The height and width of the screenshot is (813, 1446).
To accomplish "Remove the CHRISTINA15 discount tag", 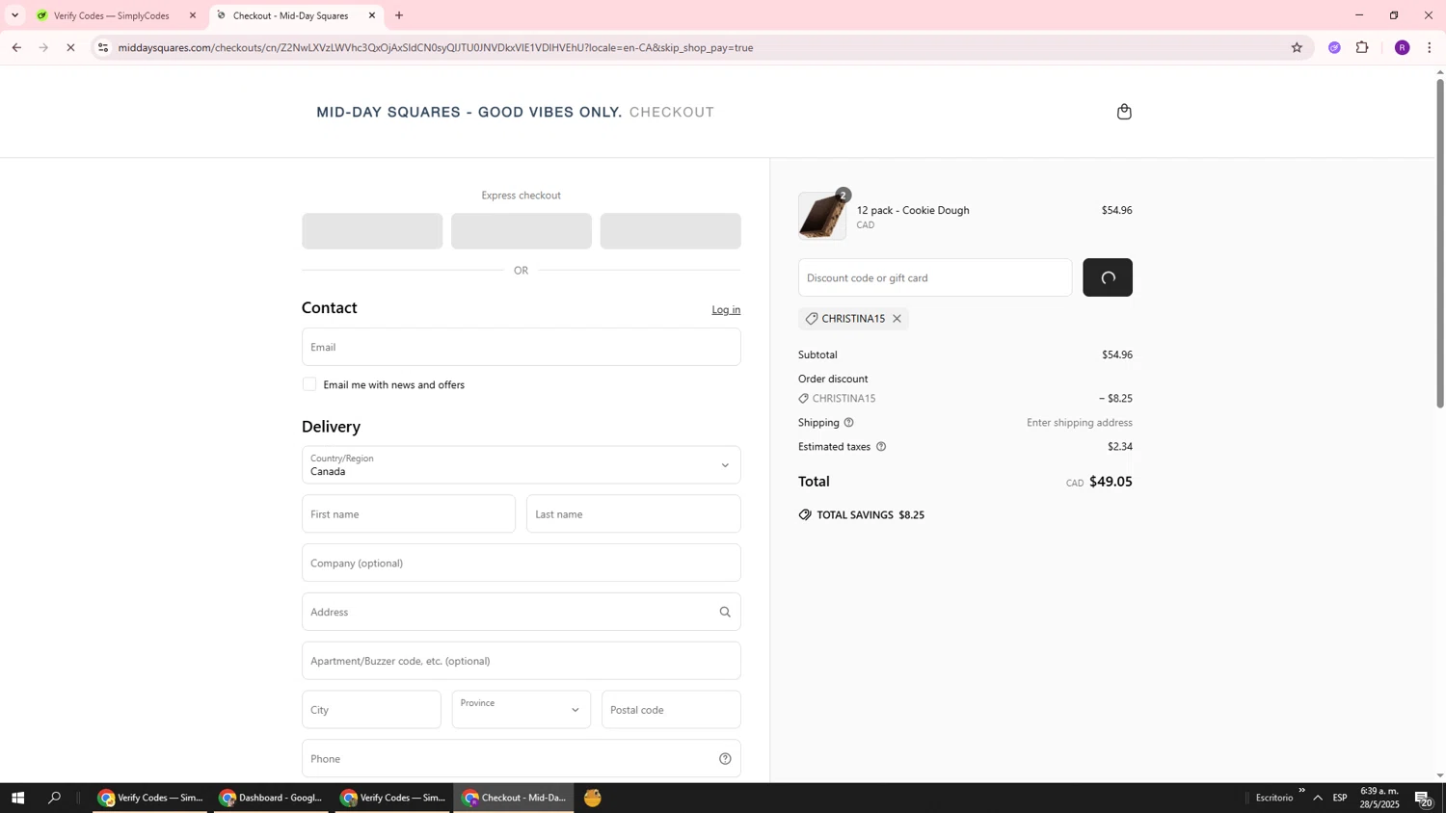I will tap(897, 319).
